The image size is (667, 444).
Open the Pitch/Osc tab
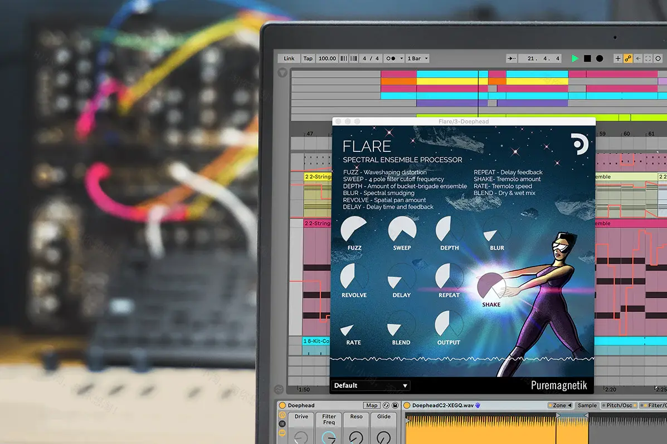coord(620,405)
